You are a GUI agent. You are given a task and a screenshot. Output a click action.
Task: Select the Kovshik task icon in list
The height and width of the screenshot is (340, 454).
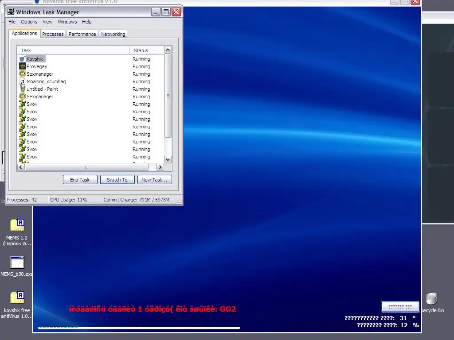[x=23, y=59]
